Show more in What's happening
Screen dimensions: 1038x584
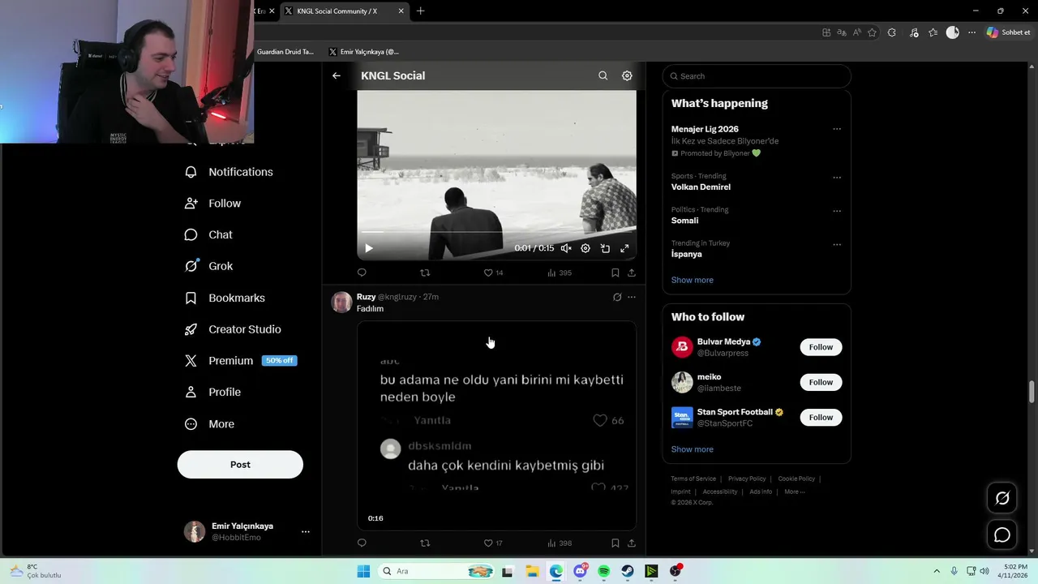(693, 280)
